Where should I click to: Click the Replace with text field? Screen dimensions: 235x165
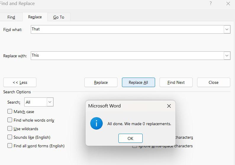(x=127, y=55)
